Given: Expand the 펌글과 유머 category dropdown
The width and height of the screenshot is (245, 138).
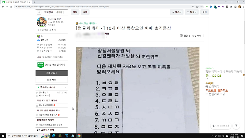Looking at the screenshot, I should (x=101, y=28).
